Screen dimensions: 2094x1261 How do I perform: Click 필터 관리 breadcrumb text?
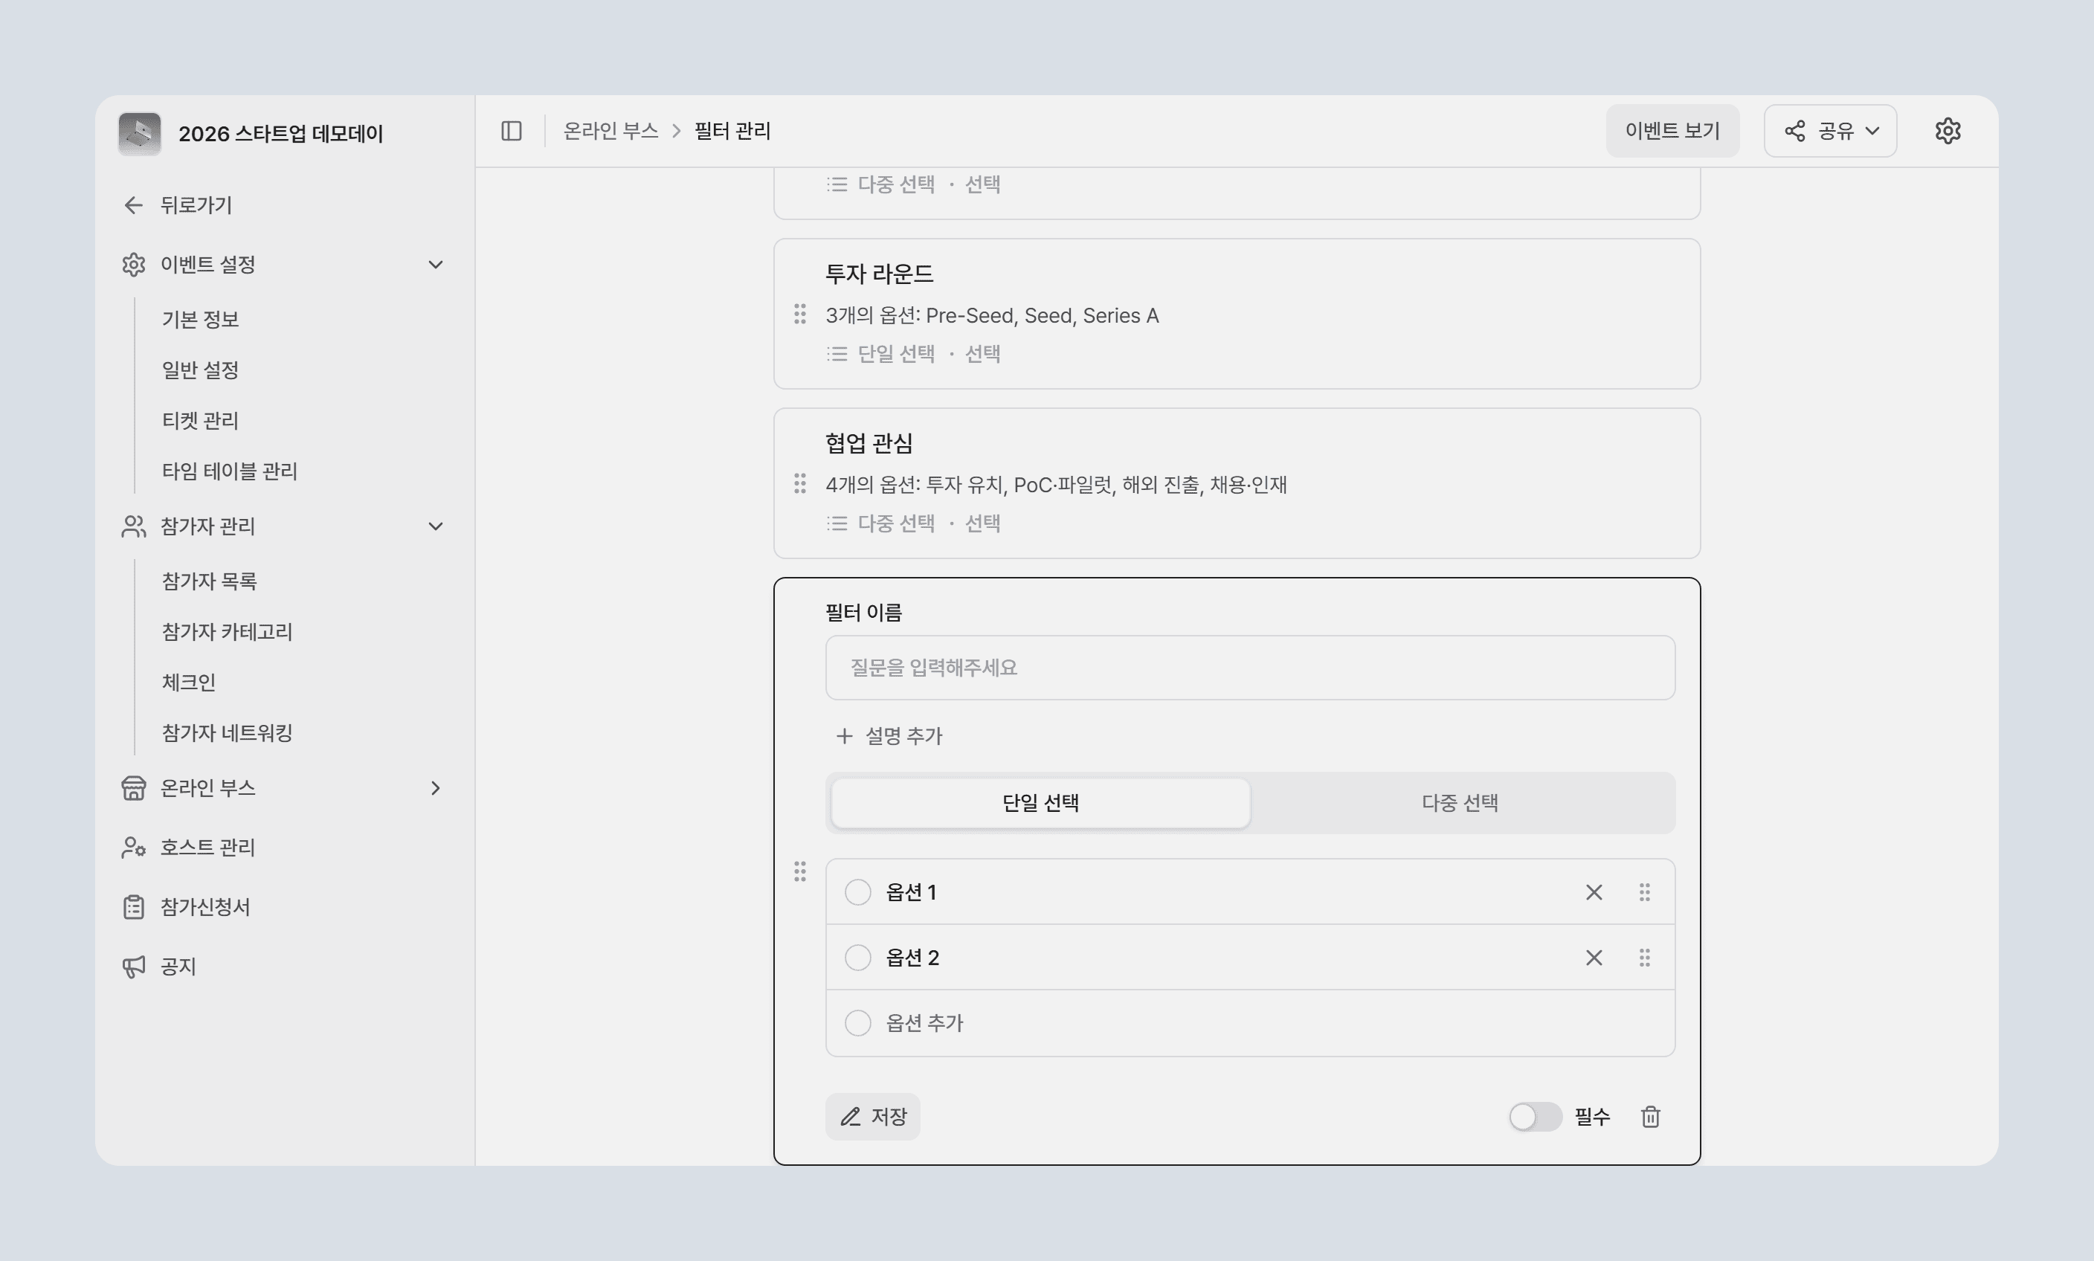click(x=732, y=131)
